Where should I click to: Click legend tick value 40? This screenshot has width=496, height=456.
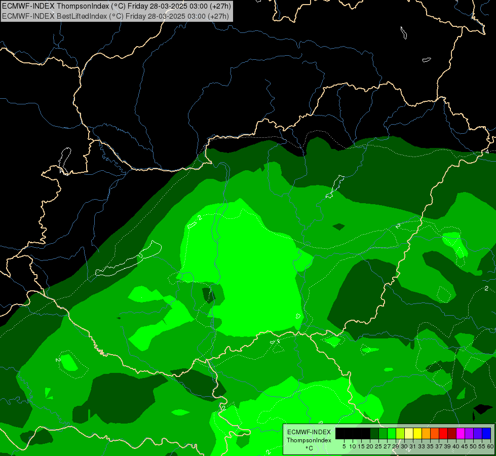(456, 446)
